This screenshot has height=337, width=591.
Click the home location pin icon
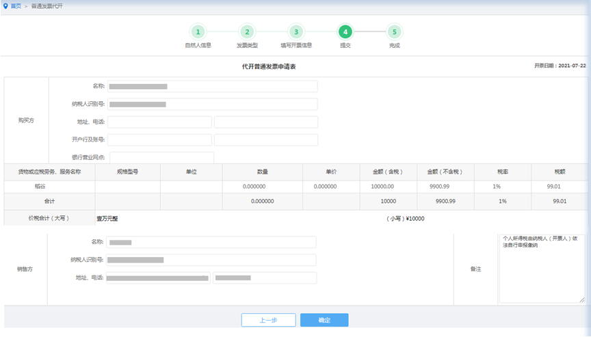(6, 5)
